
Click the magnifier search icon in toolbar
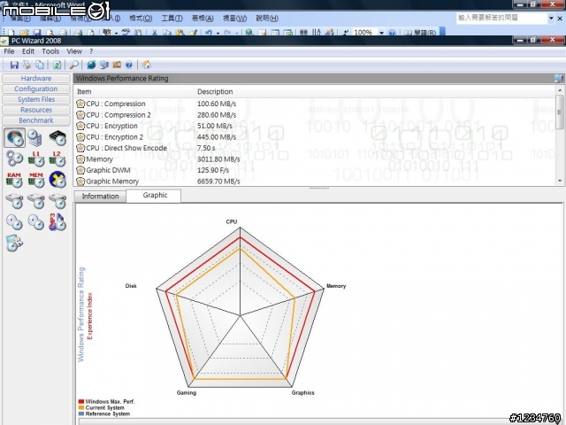coord(73,65)
